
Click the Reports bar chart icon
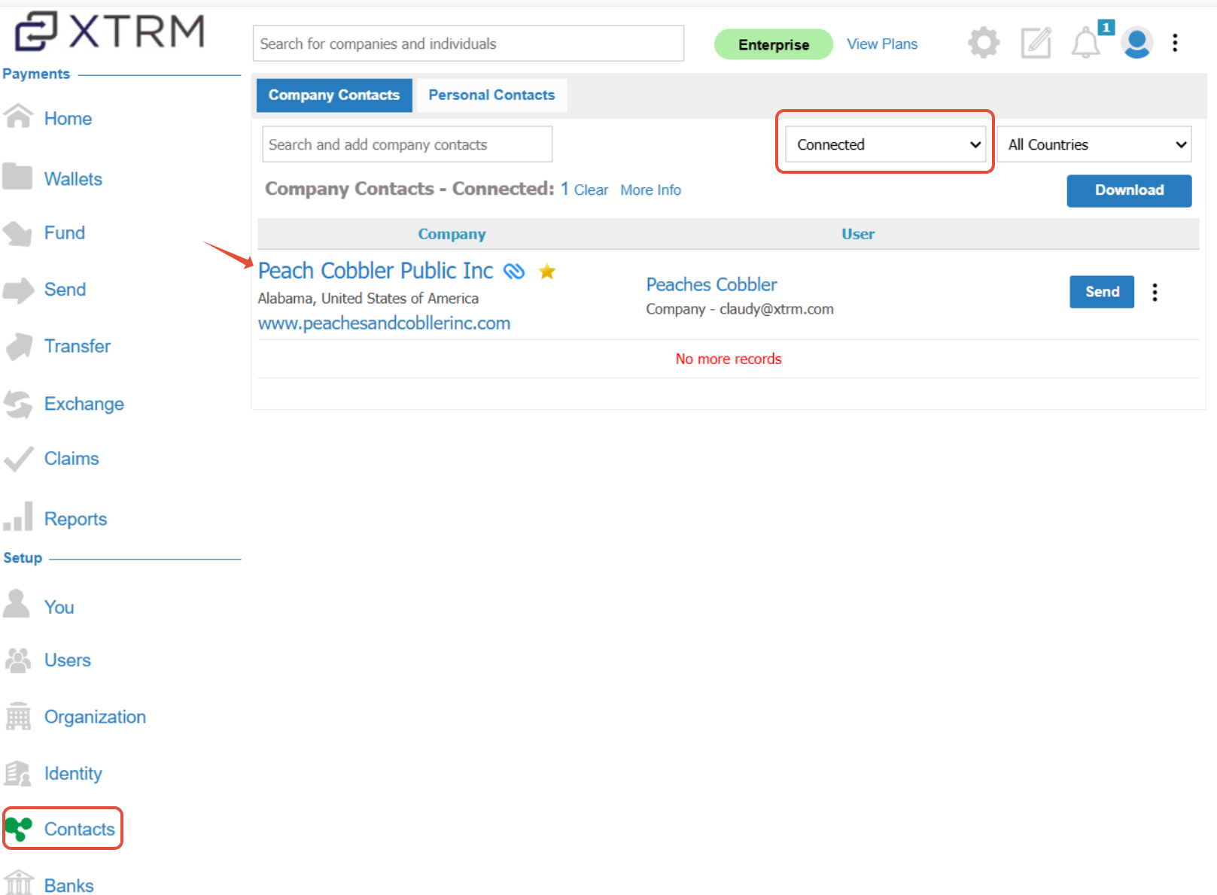pos(18,517)
